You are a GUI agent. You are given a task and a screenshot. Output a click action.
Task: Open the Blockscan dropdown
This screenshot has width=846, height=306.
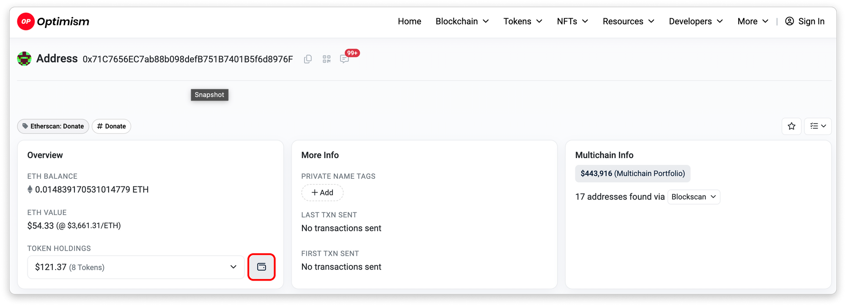pyautogui.click(x=693, y=197)
